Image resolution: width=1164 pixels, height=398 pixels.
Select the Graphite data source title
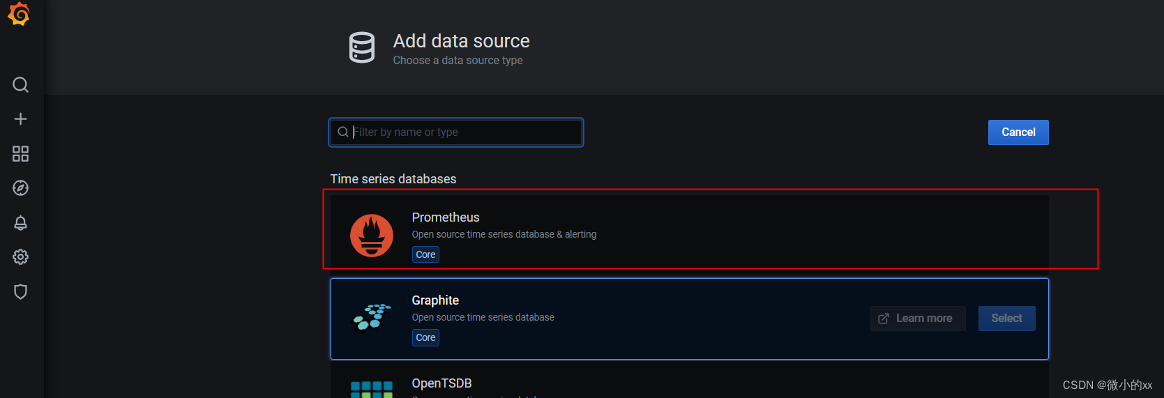point(435,300)
